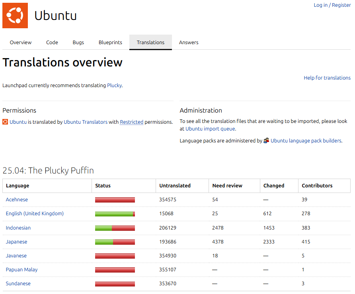Click the Administration section heading
The height and width of the screenshot is (294, 355).
click(201, 111)
